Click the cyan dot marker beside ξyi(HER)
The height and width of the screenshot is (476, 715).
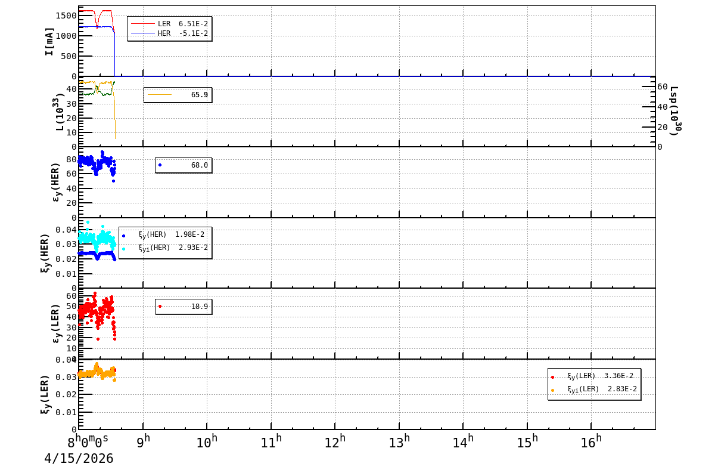click(124, 248)
